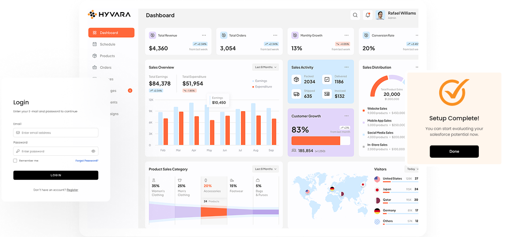Open the Visitors Today dropdown

coord(412,169)
